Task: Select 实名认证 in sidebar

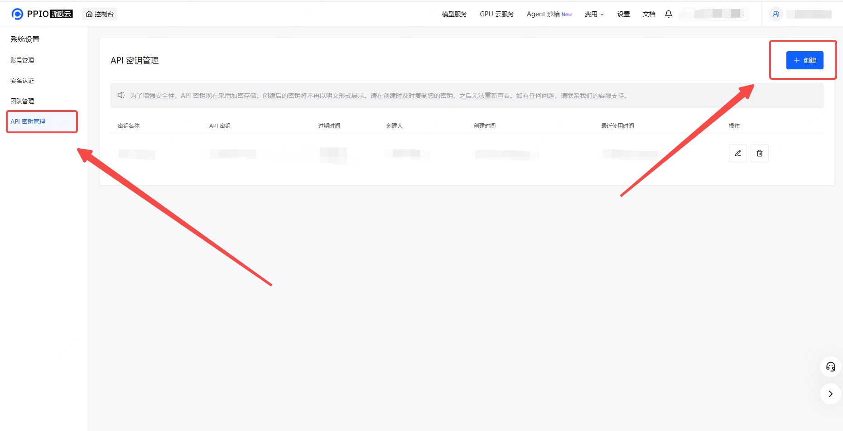Action: coord(22,81)
